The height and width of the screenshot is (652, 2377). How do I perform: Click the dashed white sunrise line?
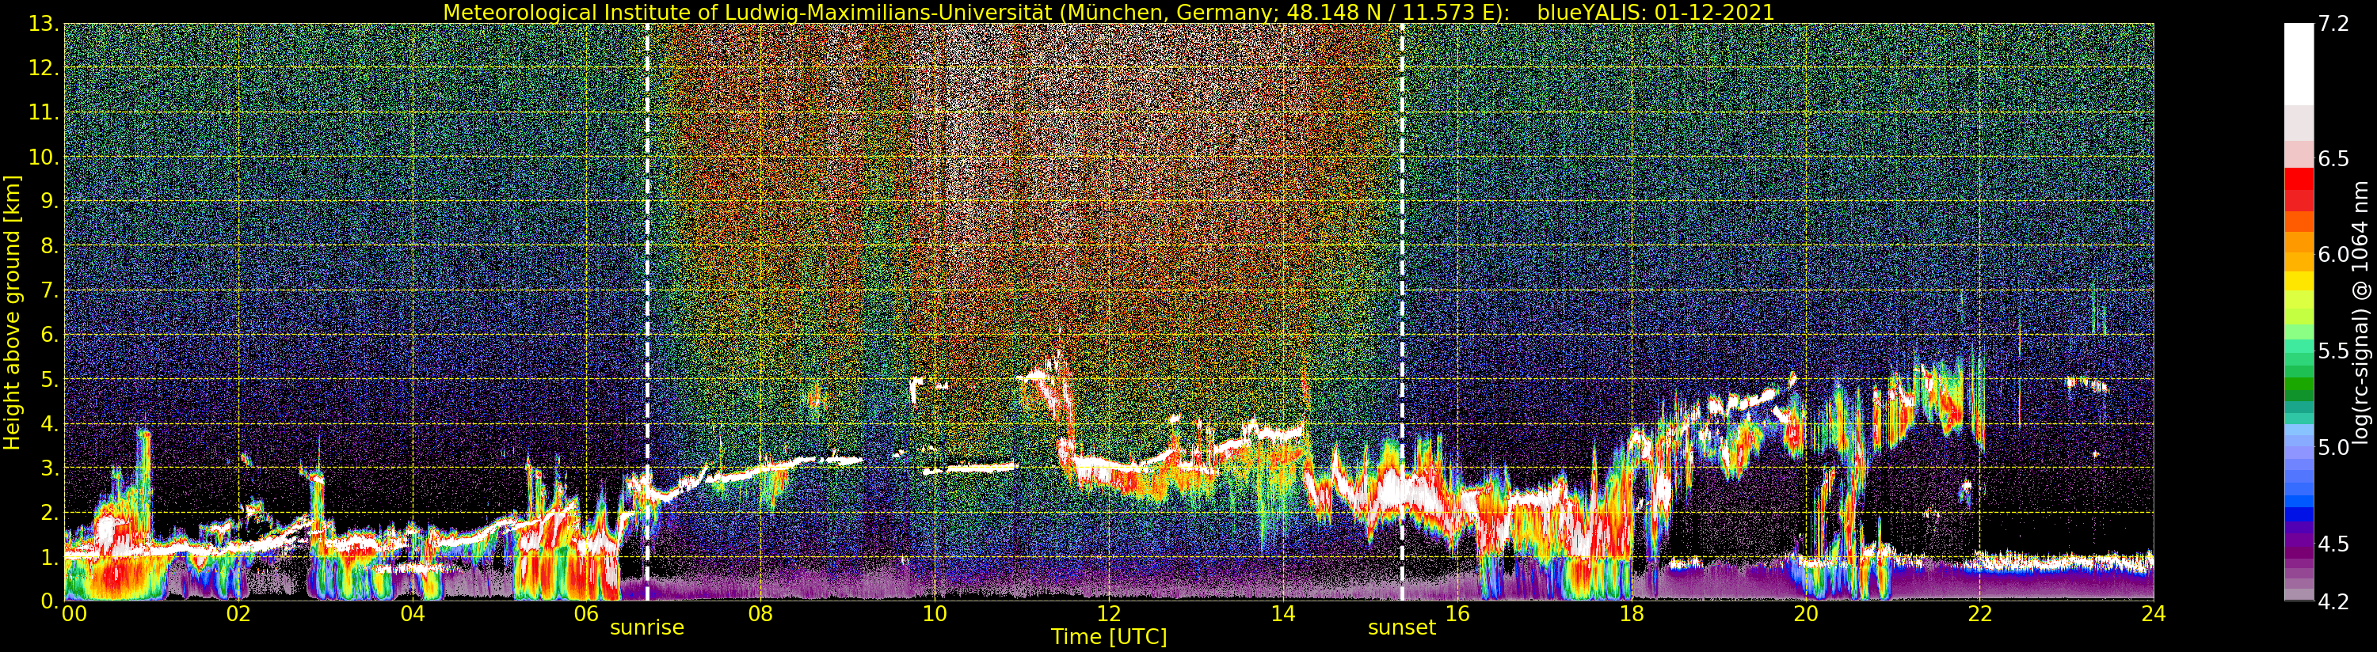(x=647, y=312)
